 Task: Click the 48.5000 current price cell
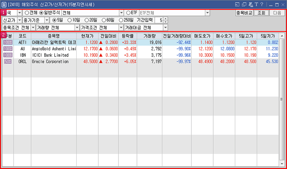(x=87, y=61)
